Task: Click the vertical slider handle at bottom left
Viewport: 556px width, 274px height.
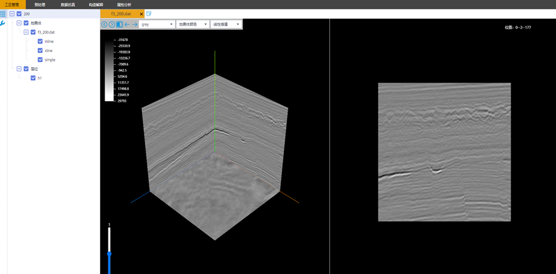Action: click(x=109, y=253)
